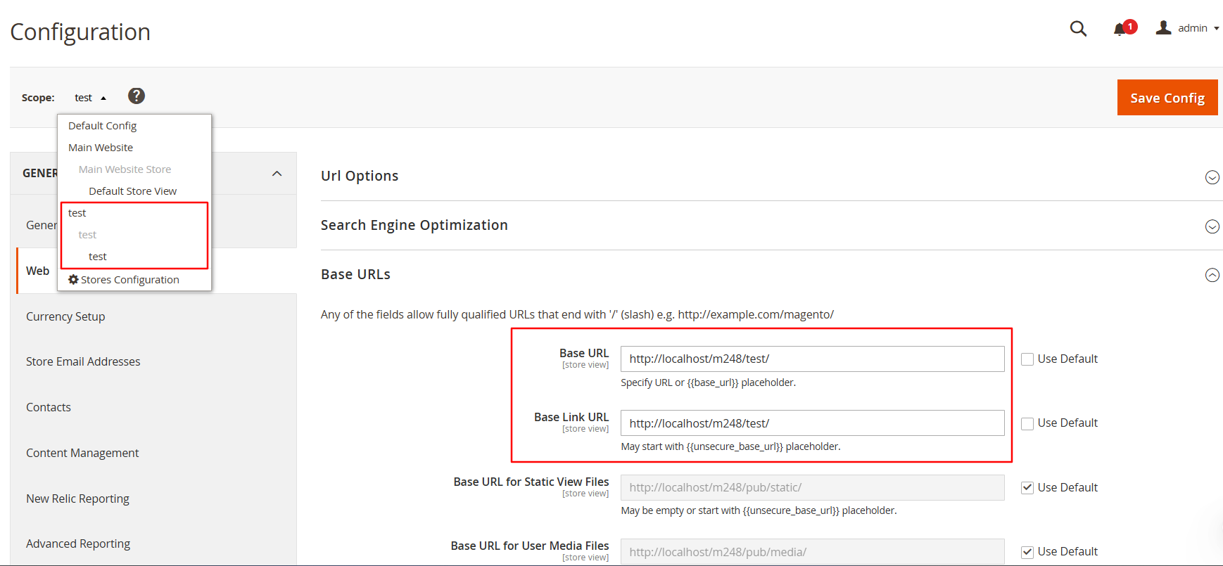Toggle Use Default for Base Link URL
The height and width of the screenshot is (566, 1223).
(1027, 423)
